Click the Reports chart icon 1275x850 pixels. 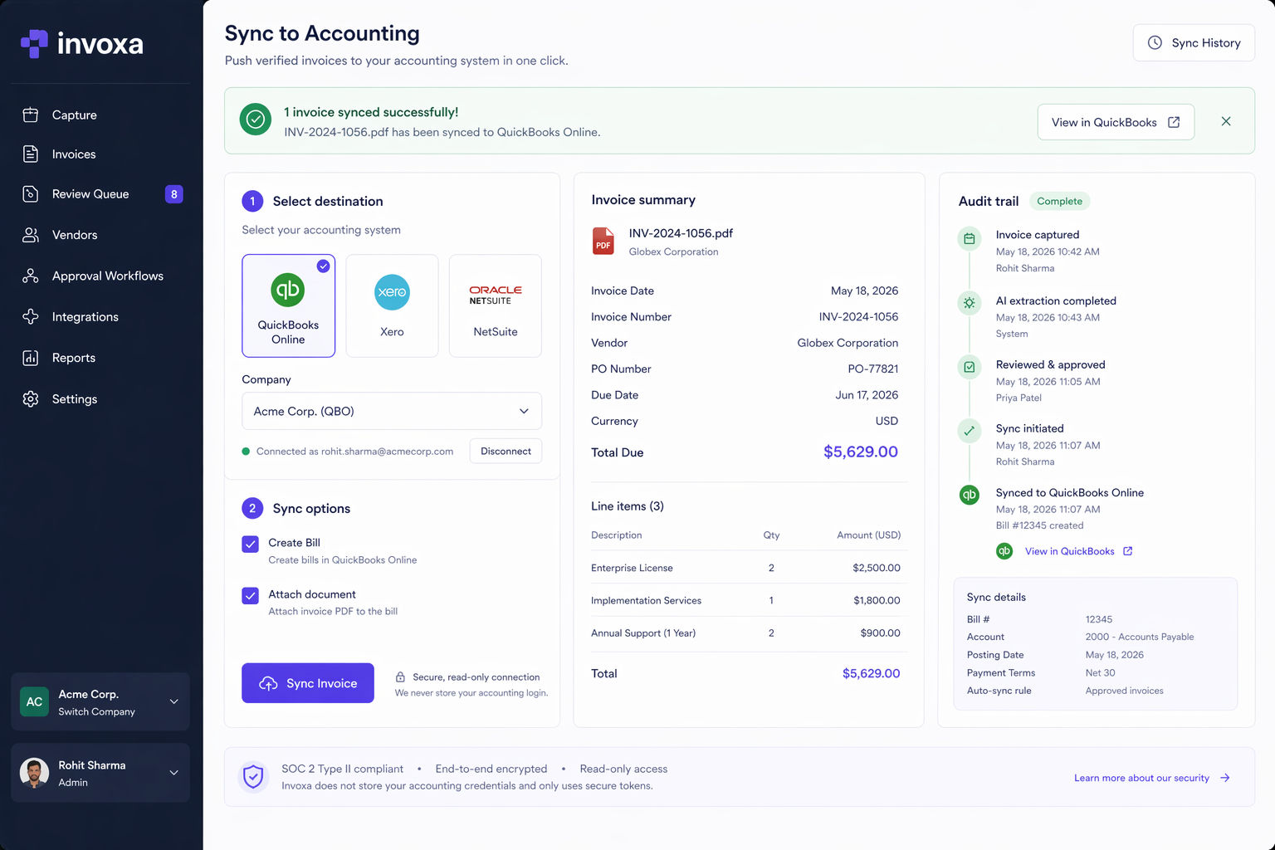click(x=31, y=358)
